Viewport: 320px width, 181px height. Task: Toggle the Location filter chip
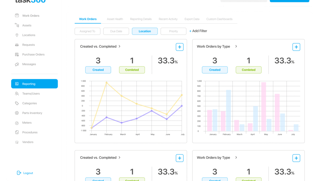pos(145,31)
